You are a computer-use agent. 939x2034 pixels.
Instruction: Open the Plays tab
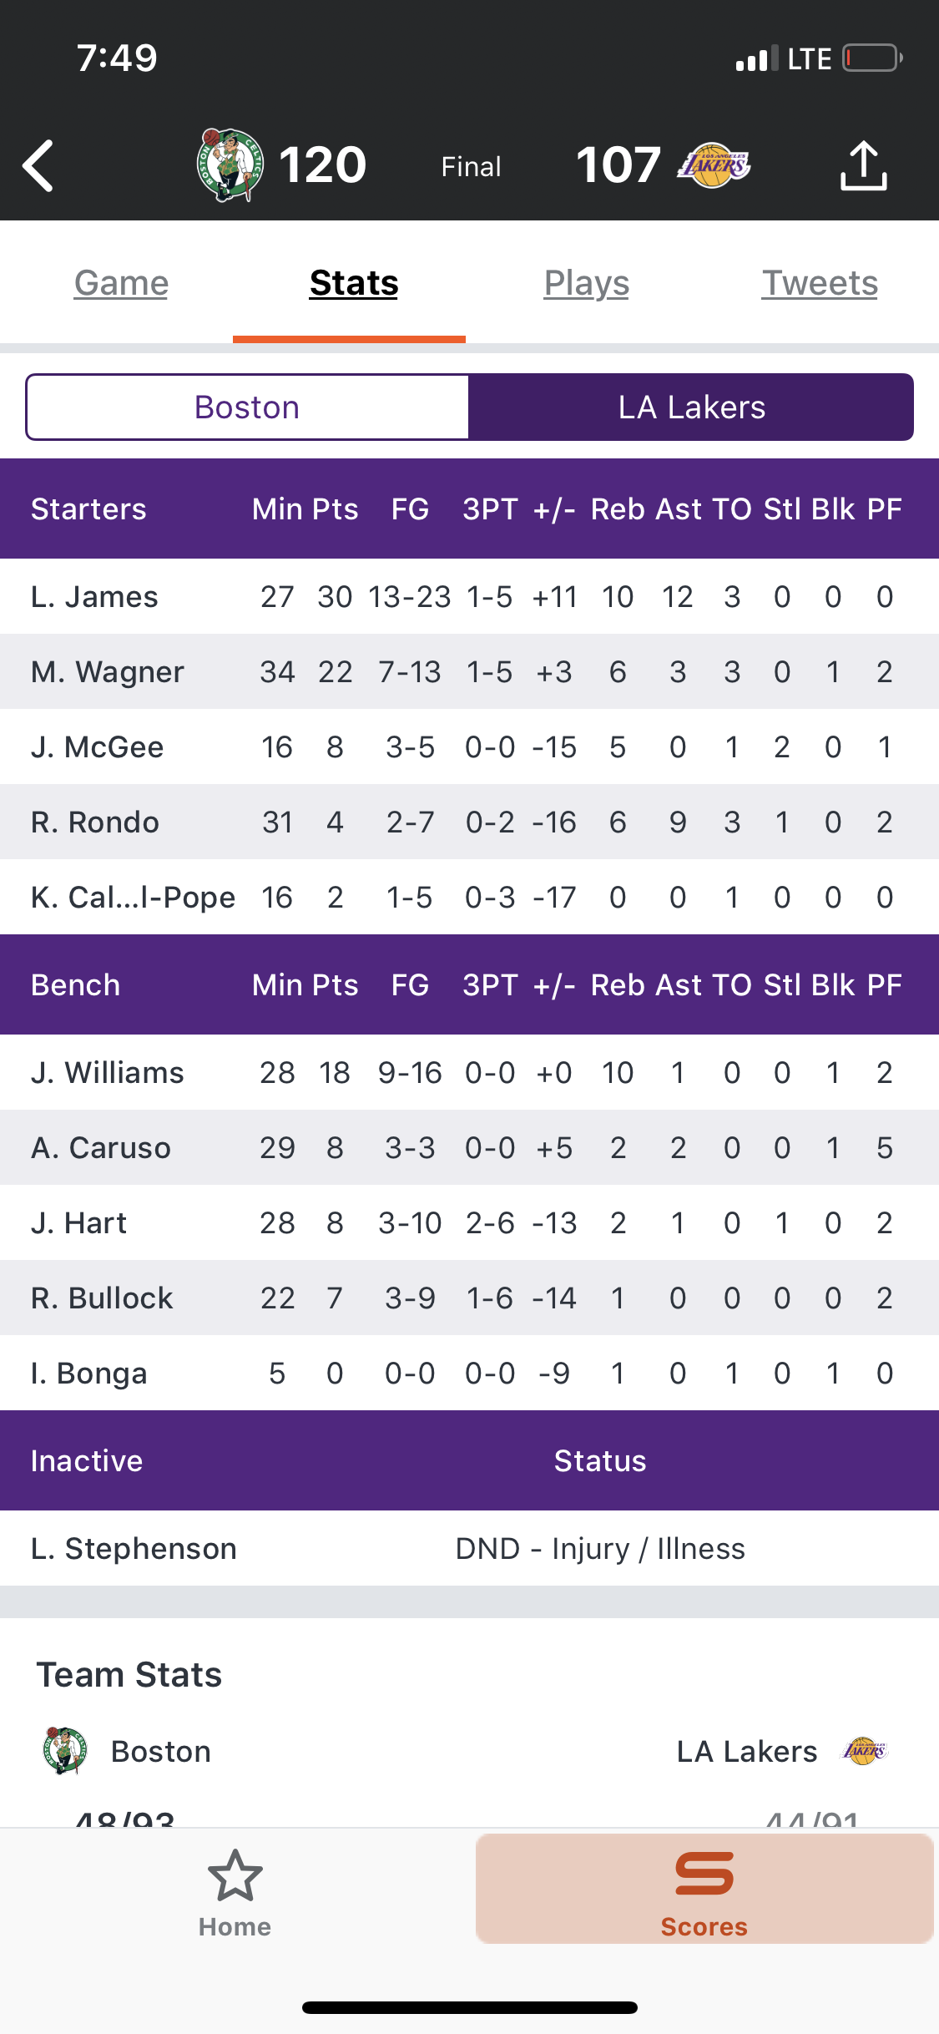[587, 283]
